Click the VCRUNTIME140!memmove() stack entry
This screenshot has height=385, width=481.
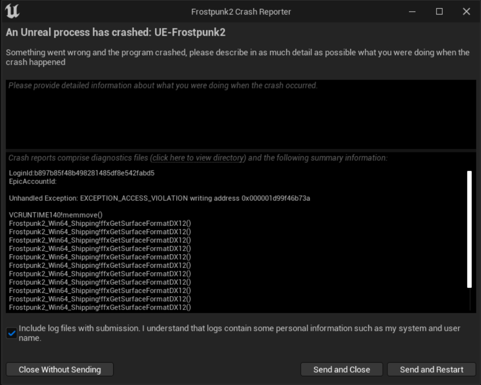click(55, 215)
